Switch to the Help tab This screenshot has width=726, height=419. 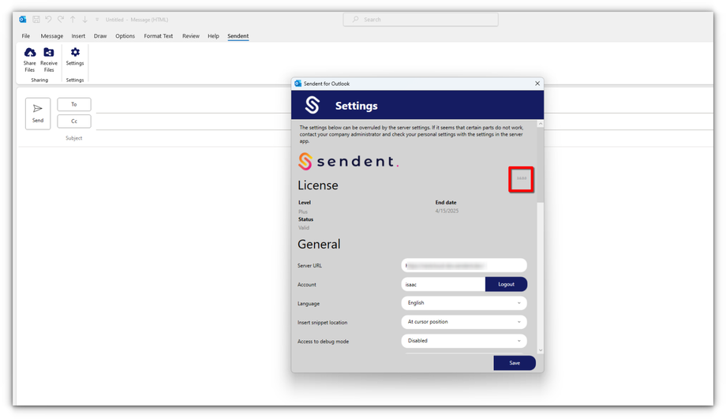[213, 36]
